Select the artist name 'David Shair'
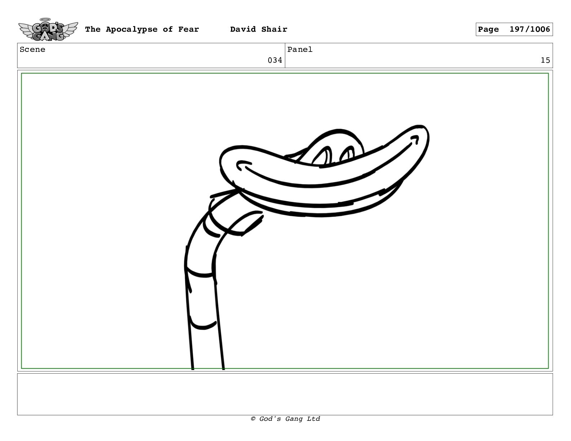Viewport: 571px width, 441px height. click(259, 30)
